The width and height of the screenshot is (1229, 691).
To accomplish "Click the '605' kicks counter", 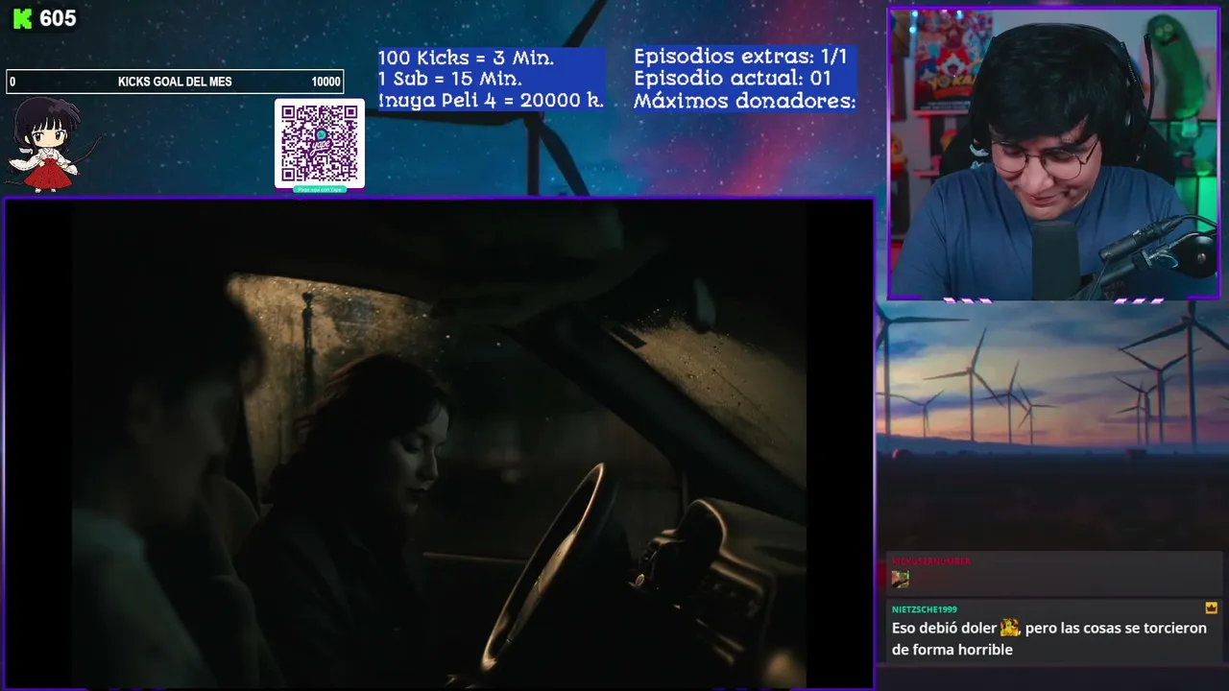I will point(58,19).
